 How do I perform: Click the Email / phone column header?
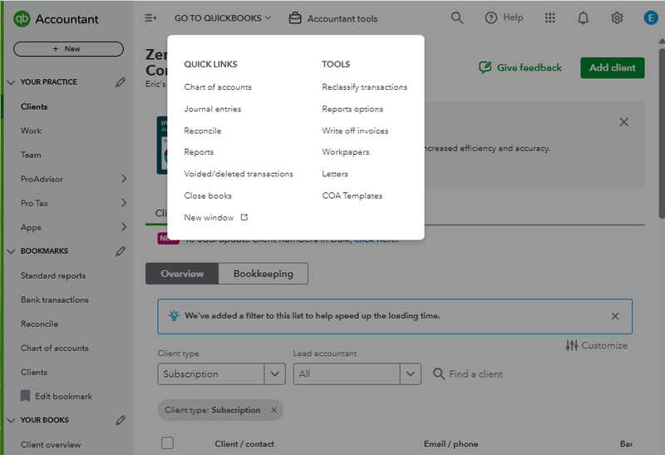click(451, 444)
